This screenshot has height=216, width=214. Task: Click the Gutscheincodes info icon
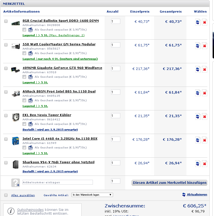(11, 211)
